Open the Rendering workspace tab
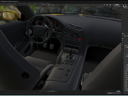128x96 pixels. coord(30,3)
